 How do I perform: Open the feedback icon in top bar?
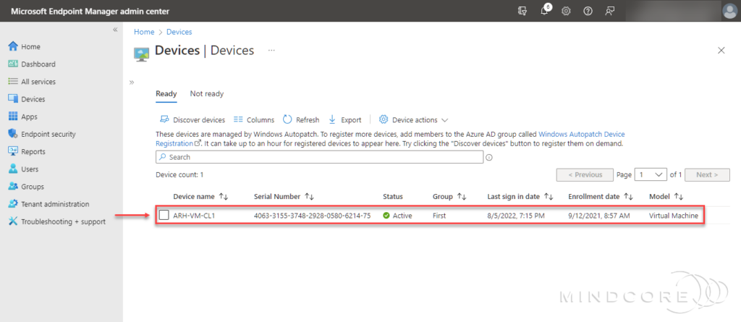[609, 11]
